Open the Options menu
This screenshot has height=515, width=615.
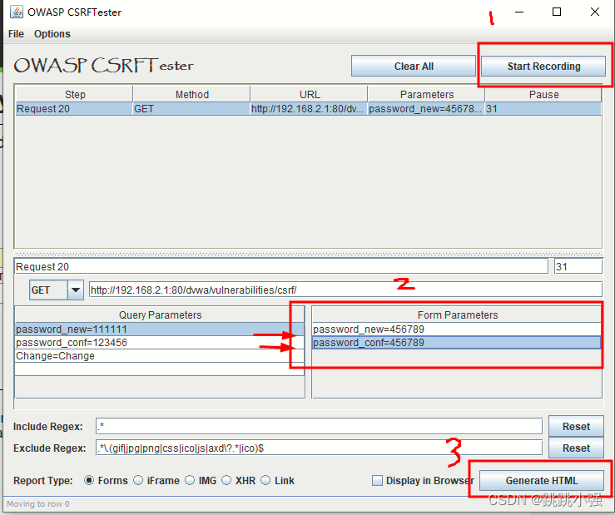coord(52,34)
